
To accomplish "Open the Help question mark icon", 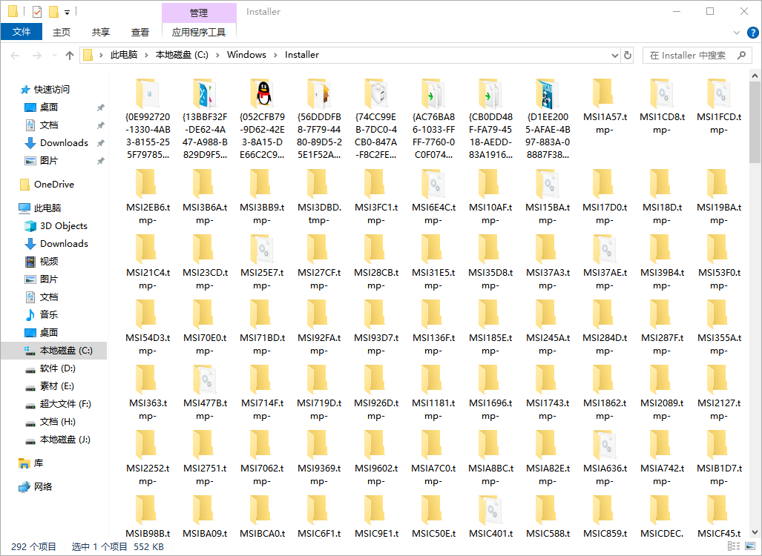I will tap(753, 33).
